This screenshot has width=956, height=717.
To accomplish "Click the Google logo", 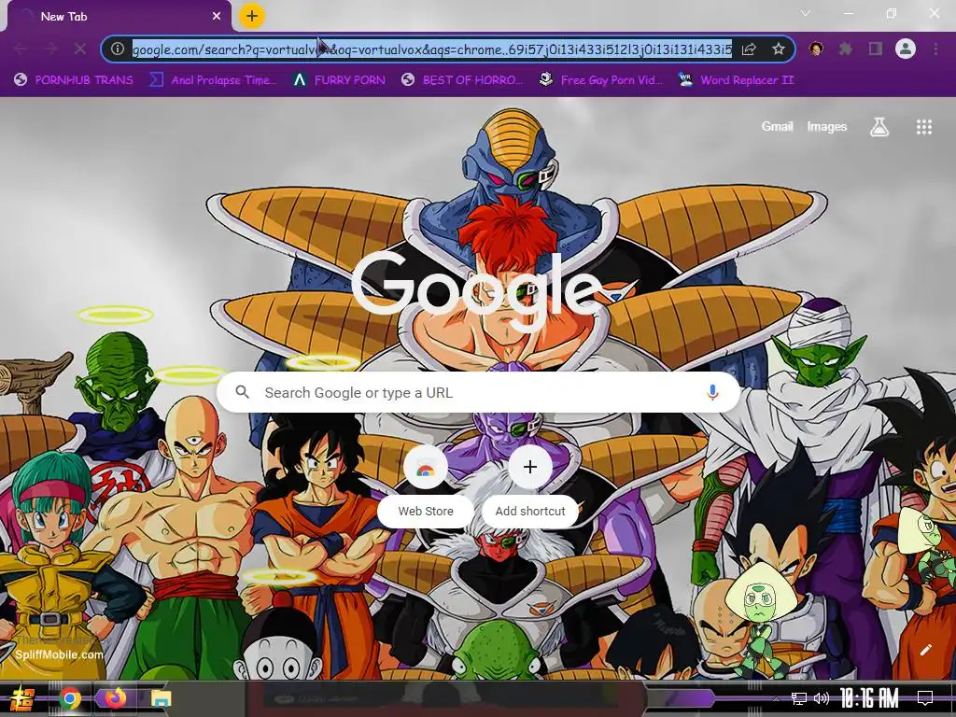I will coord(477,291).
